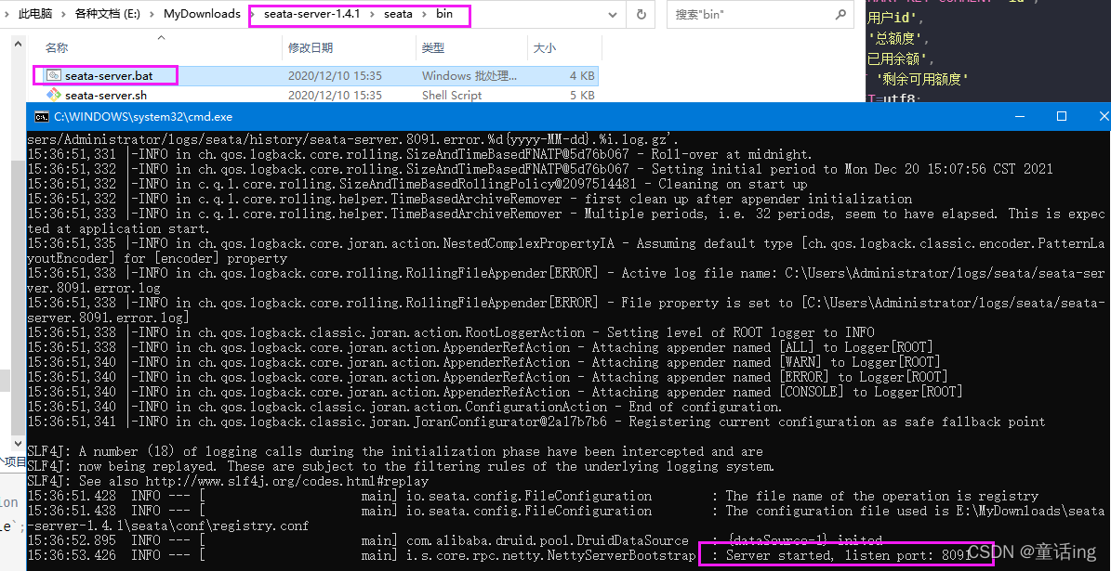The image size is (1111, 571).
Task: Click the bin folder breadcrumb
Action: [444, 14]
